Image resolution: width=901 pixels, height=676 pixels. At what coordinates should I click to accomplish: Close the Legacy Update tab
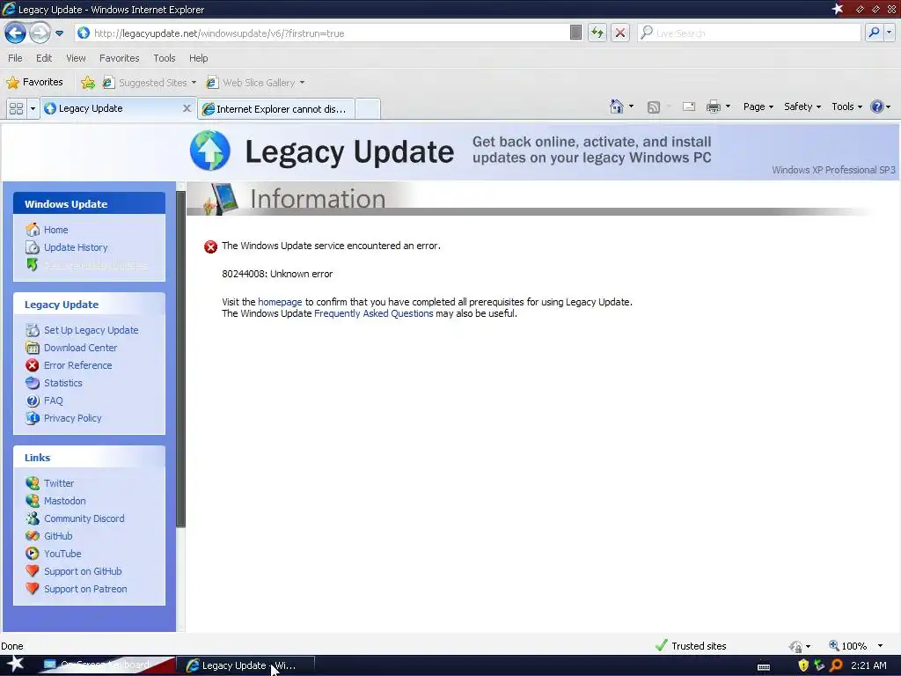point(187,108)
